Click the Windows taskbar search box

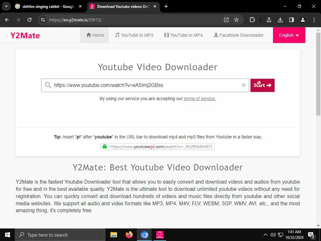(60, 235)
